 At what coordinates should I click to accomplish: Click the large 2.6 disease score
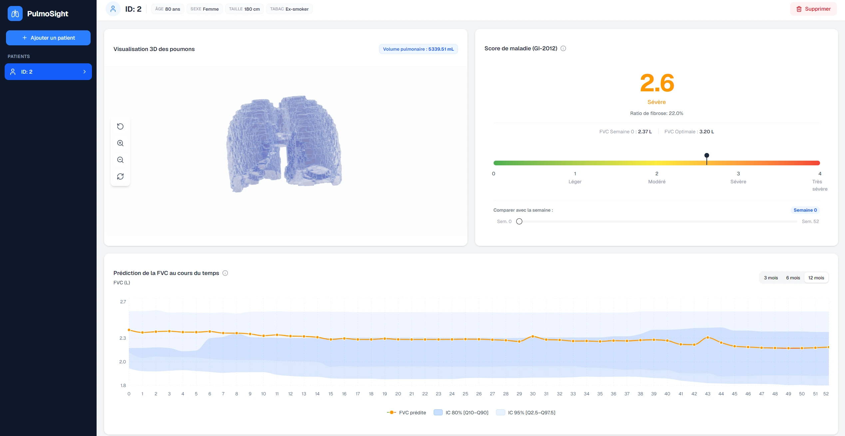pyautogui.click(x=657, y=83)
